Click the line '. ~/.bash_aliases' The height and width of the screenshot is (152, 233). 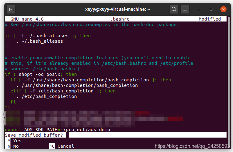point(40,41)
